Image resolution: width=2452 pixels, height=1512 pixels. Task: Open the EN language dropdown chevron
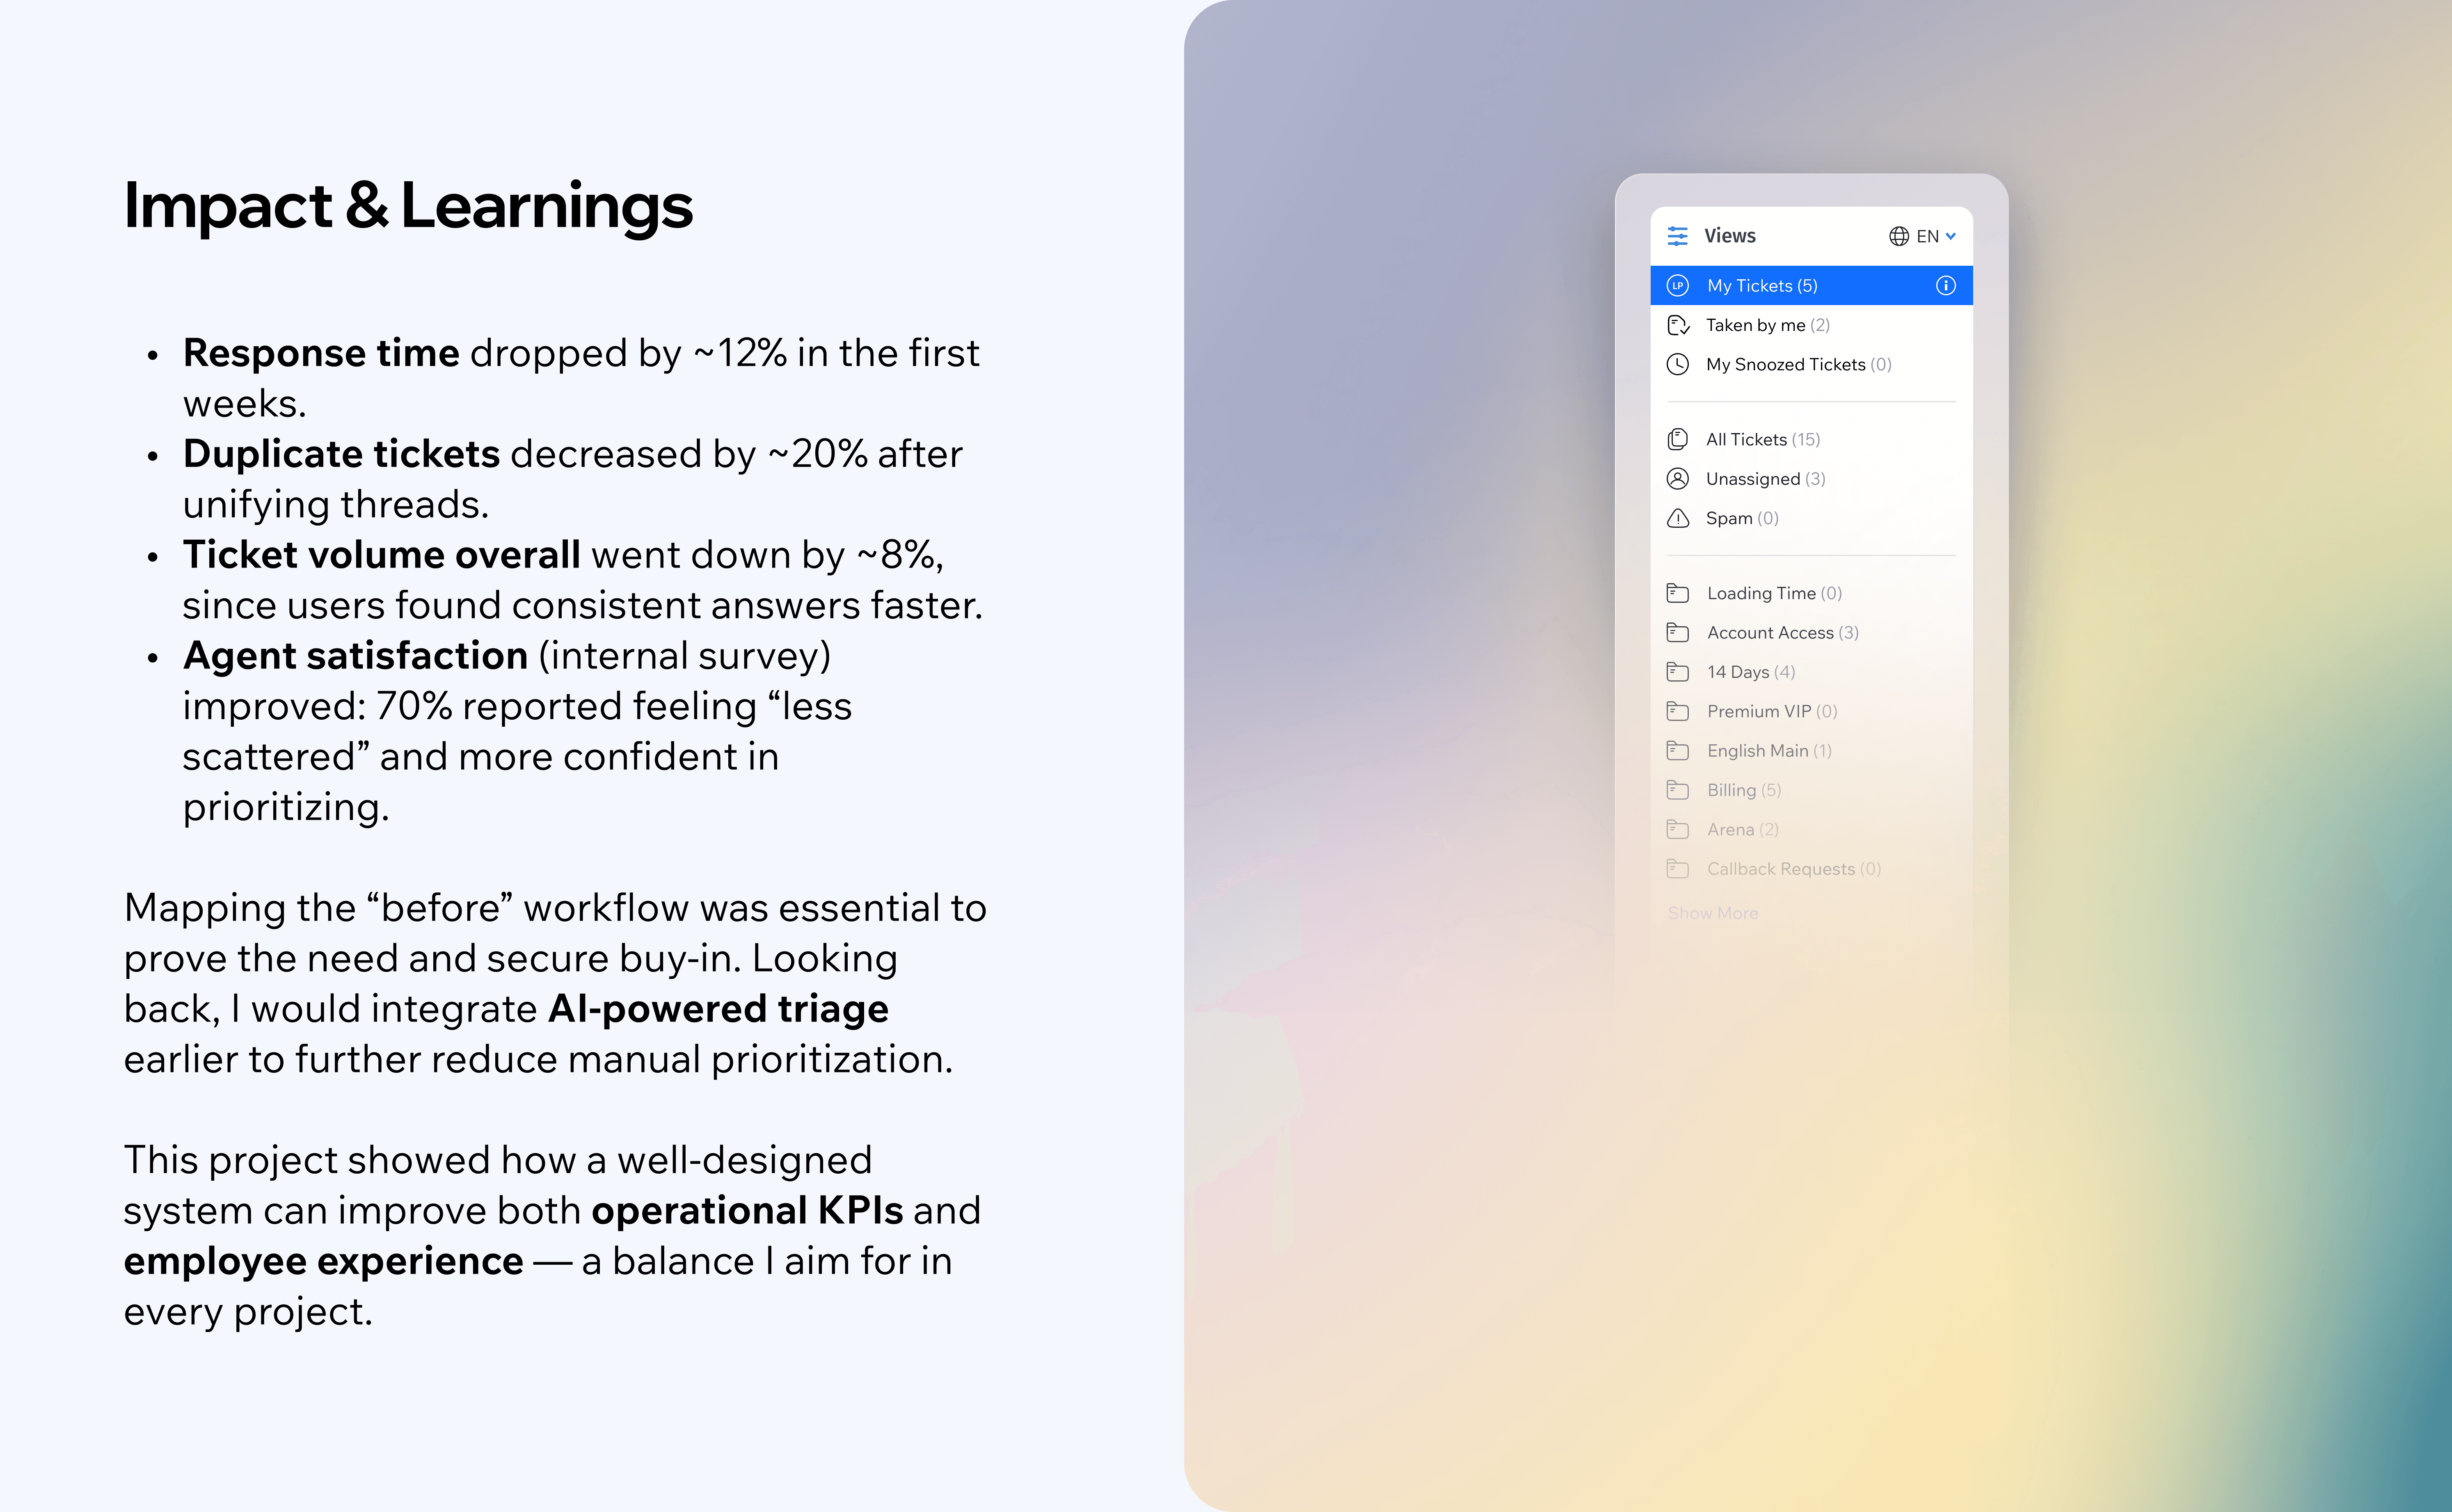coord(1950,236)
